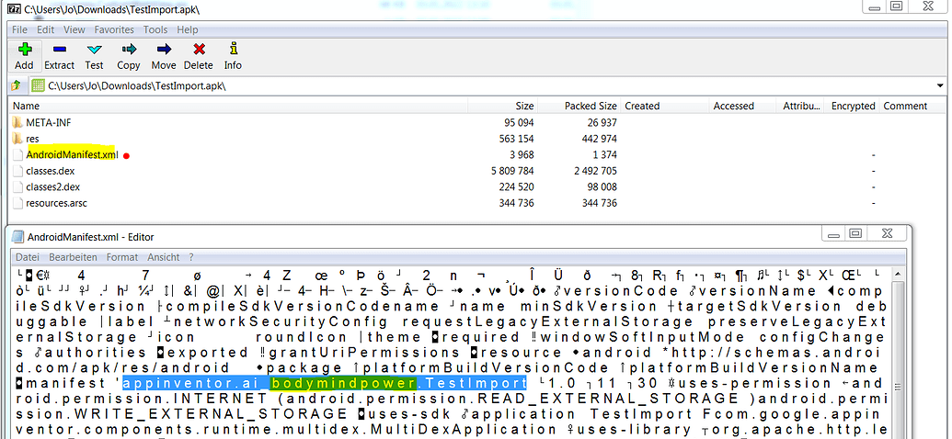The image size is (952, 439).
Task: Open the Info properties icon
Action: (x=233, y=50)
